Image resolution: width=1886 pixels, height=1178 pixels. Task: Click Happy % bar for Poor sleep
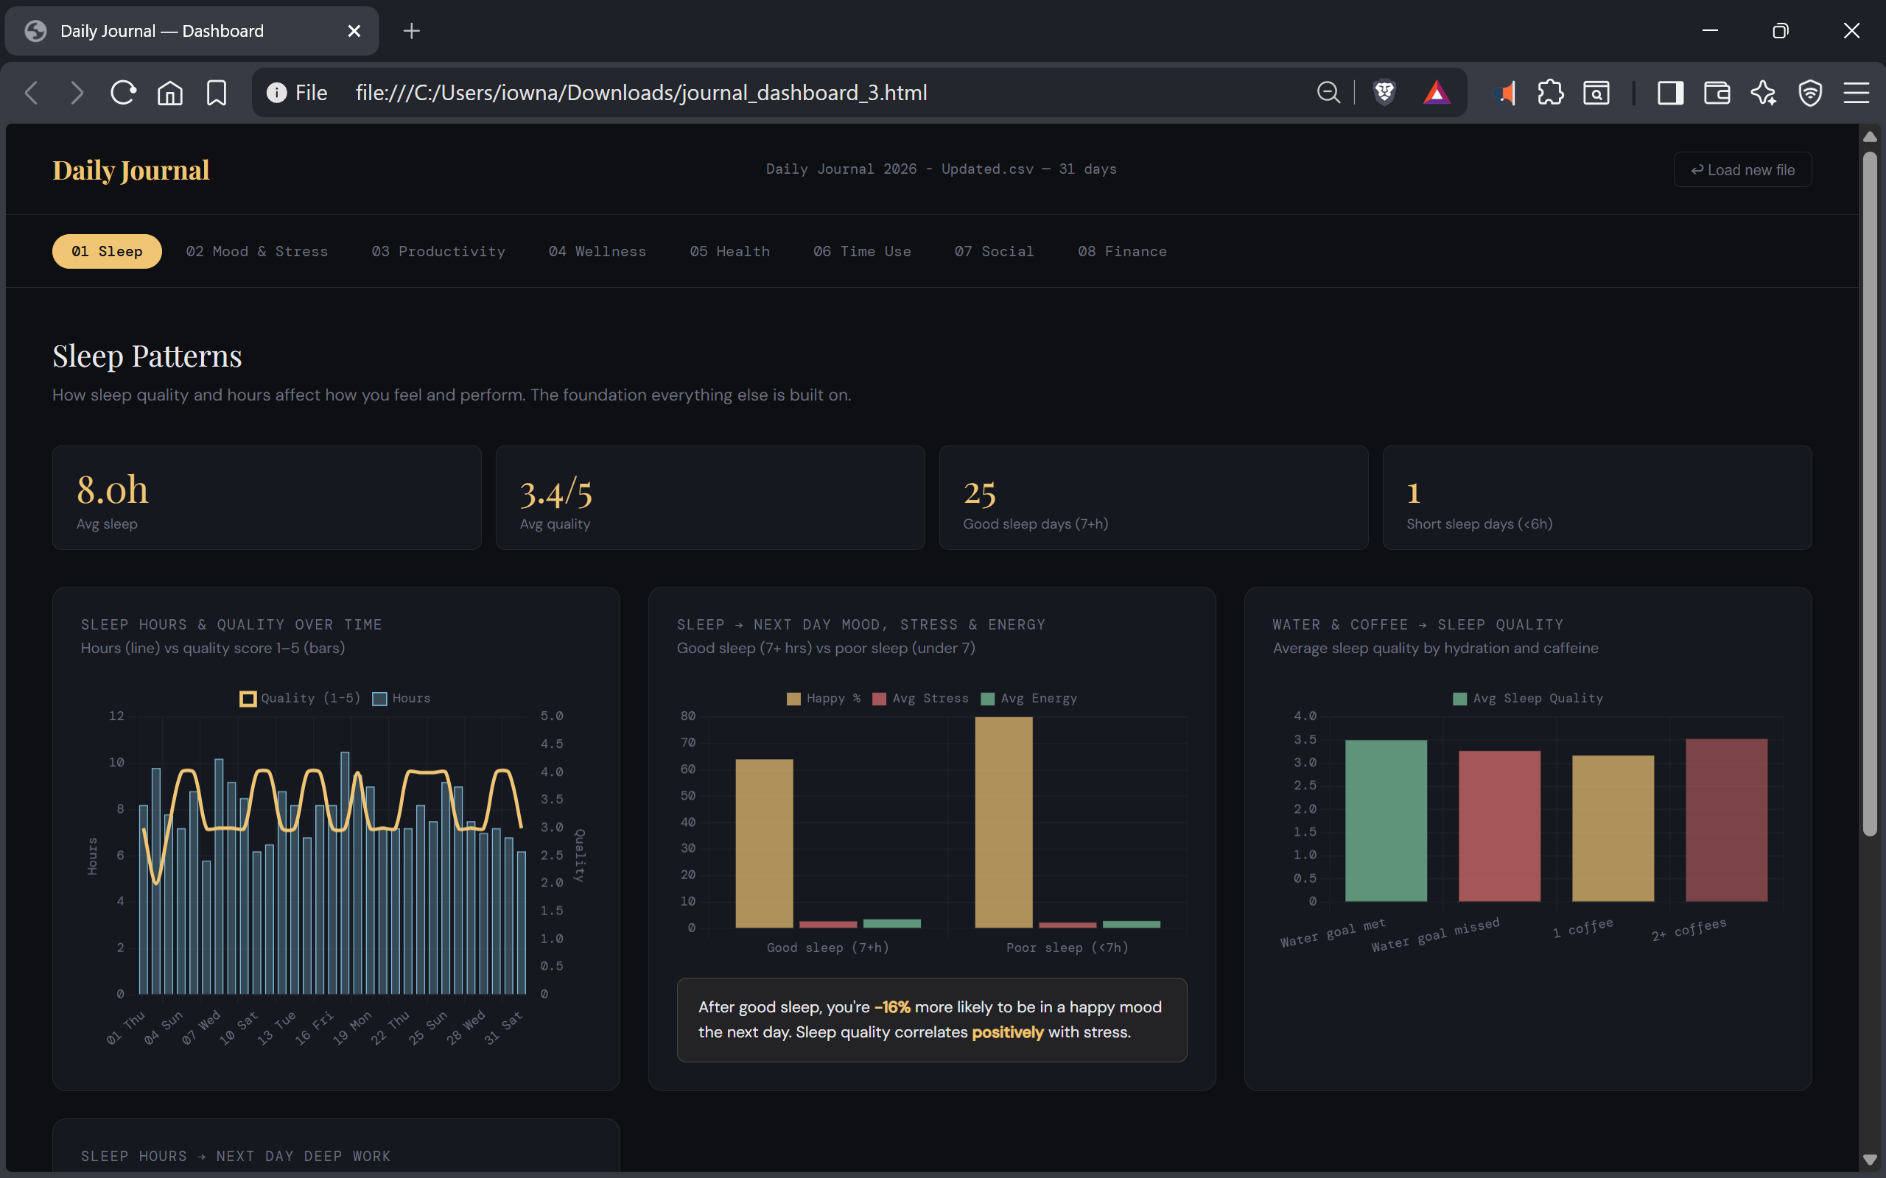[x=1004, y=822]
